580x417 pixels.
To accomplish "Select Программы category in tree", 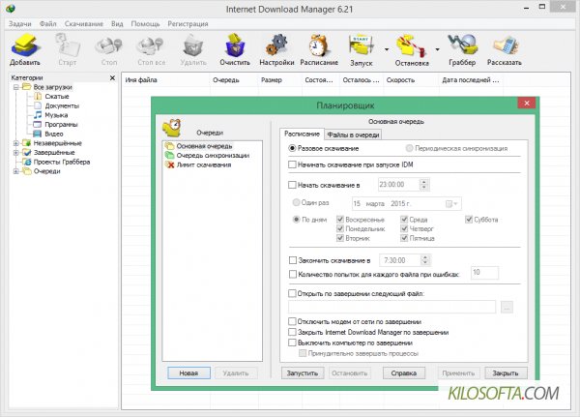I will [x=61, y=125].
